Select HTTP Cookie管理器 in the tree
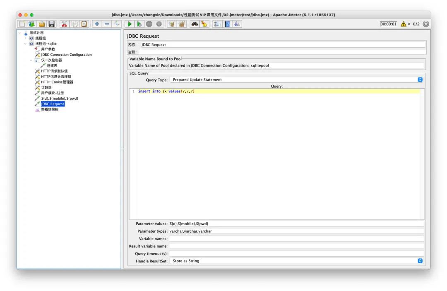Image resolution: width=447 pixels, height=291 pixels. click(57, 82)
